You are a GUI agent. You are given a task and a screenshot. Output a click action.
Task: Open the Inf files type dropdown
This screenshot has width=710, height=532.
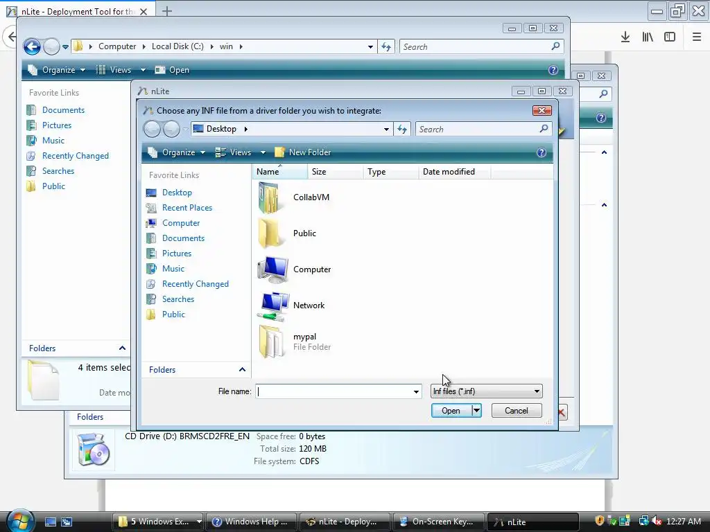coord(486,391)
